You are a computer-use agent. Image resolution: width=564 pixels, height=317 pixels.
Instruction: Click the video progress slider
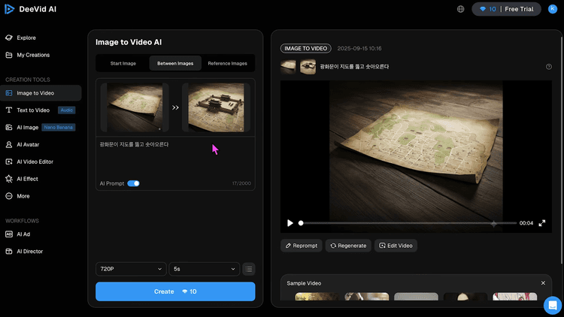tap(406, 223)
